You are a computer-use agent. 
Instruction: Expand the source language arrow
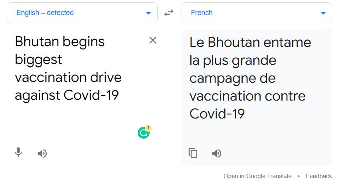pos(148,13)
